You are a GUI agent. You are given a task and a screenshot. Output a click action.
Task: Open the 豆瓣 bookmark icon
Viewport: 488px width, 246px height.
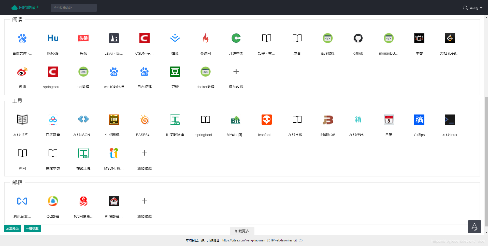coord(175,72)
